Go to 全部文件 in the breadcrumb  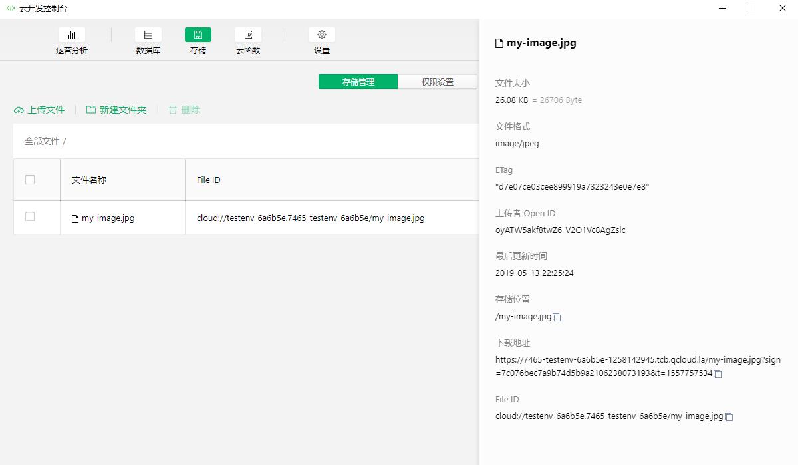42,141
